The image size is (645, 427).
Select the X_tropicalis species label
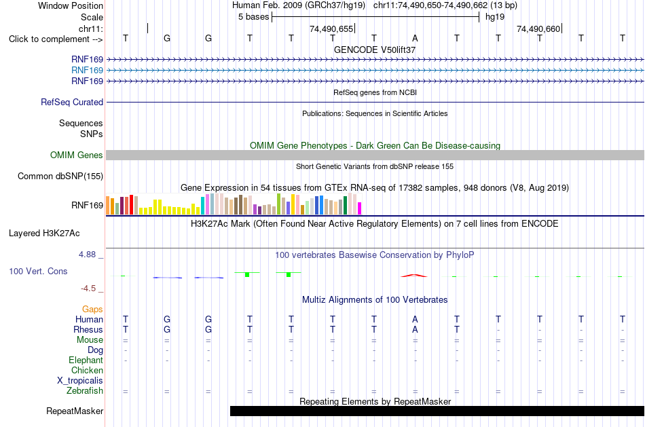point(80,381)
